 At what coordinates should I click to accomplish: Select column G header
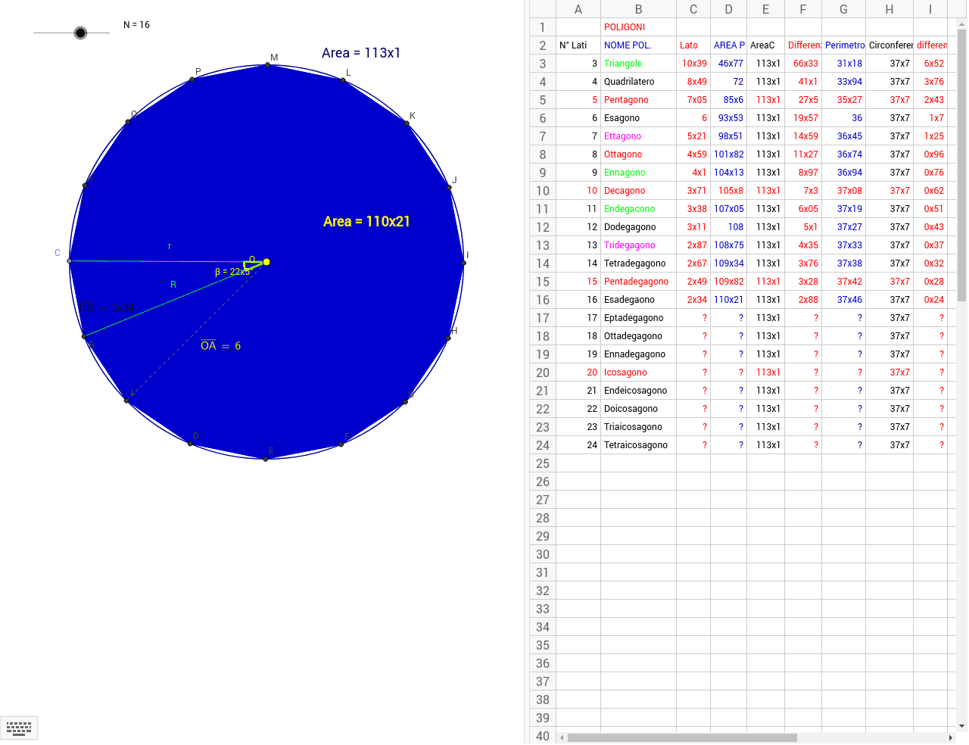pyautogui.click(x=843, y=9)
